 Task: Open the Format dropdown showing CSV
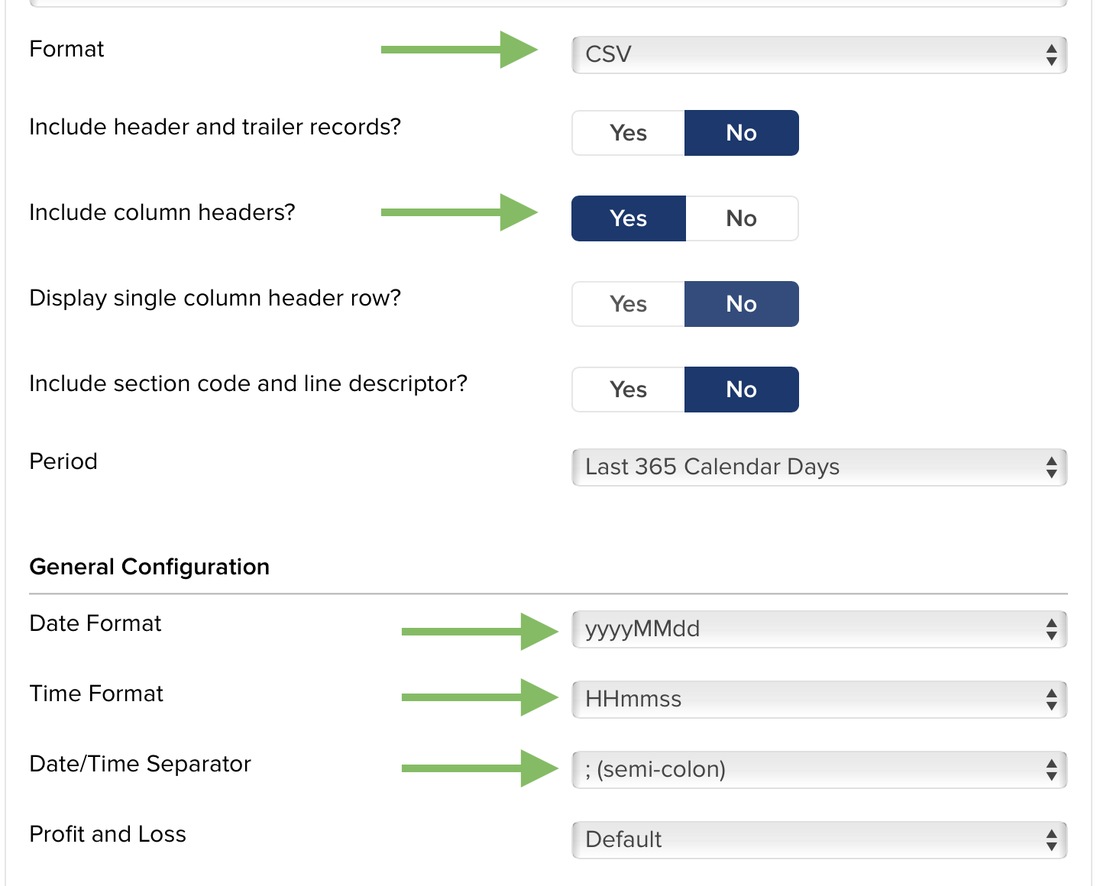[x=817, y=54]
